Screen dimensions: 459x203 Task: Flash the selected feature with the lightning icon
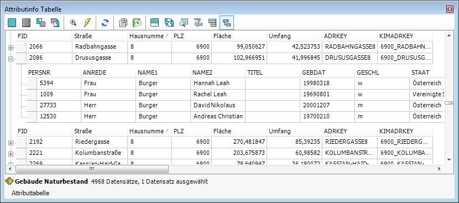[x=87, y=23]
